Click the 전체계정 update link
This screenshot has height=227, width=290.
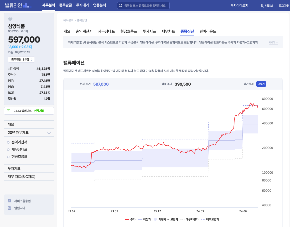(39, 111)
